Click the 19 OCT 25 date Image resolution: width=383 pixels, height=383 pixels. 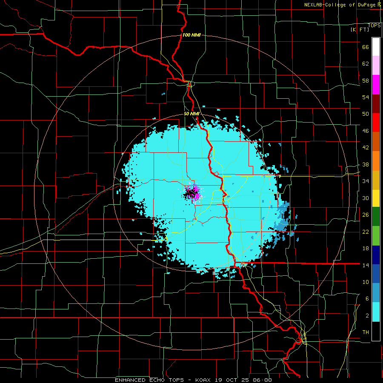[x=233, y=380]
